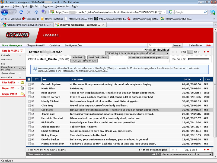The image size is (217, 163).
Task: Tick the checkbox for Maria Silva message
Action: [29, 89]
